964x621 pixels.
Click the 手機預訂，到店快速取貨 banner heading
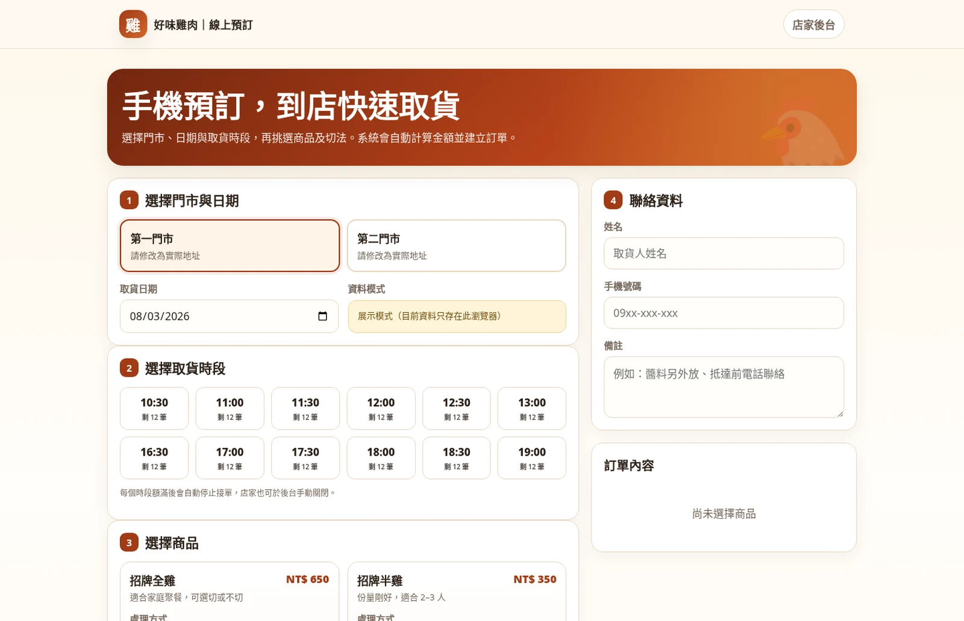point(291,107)
